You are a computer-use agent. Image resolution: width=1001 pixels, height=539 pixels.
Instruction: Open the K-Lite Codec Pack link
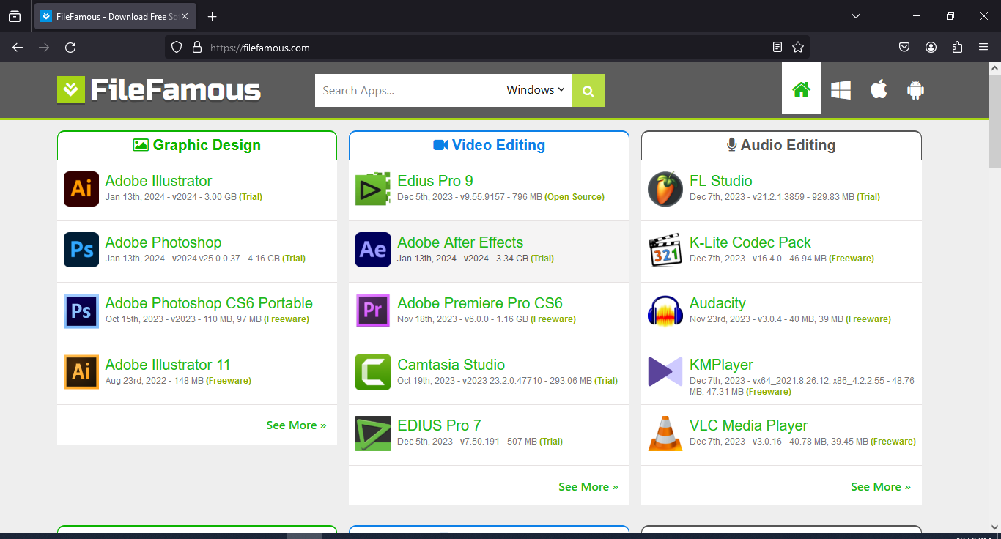tap(750, 242)
